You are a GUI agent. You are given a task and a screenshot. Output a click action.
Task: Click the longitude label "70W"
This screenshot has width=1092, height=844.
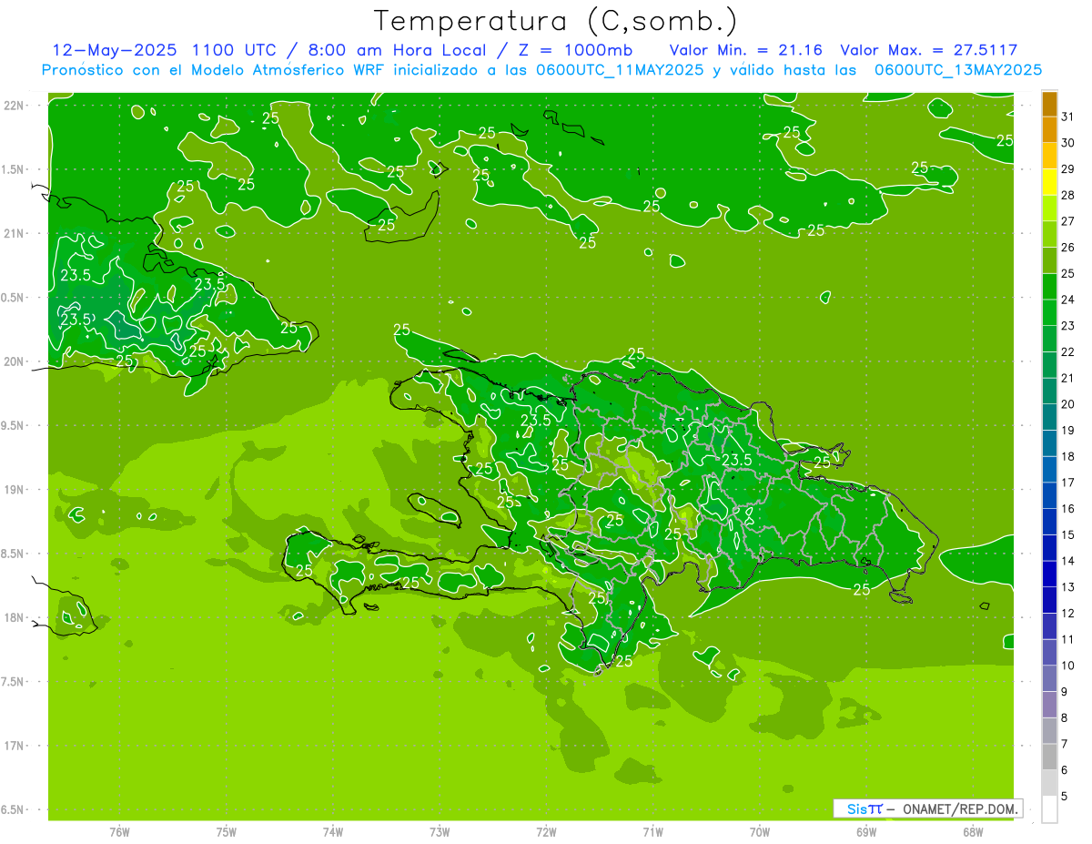coord(760,832)
